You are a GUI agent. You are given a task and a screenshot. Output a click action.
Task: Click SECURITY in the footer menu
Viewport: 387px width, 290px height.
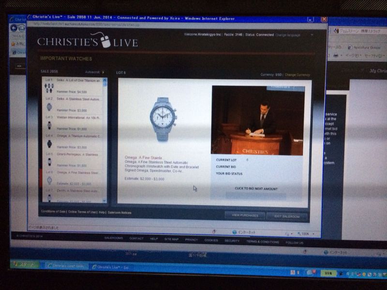pos(232,241)
